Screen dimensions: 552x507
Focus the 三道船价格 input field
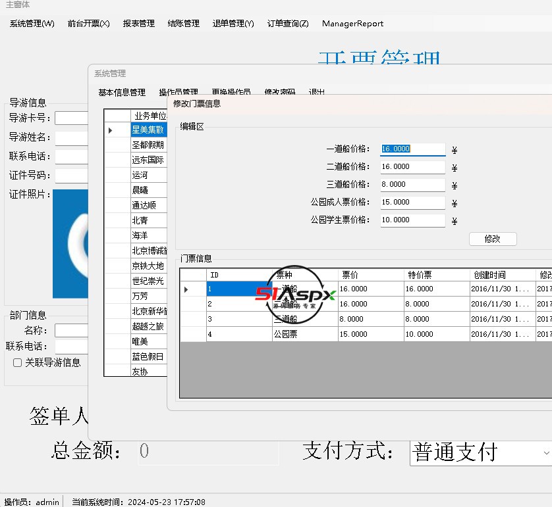(x=412, y=185)
